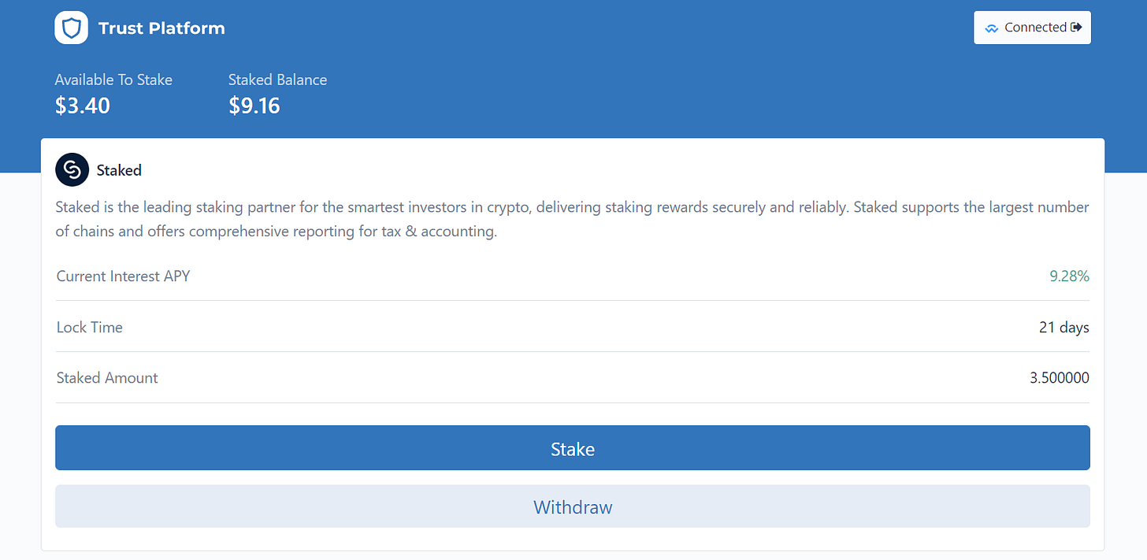The image size is (1147, 560).
Task: Click the Available To Stake label
Action: click(x=113, y=80)
